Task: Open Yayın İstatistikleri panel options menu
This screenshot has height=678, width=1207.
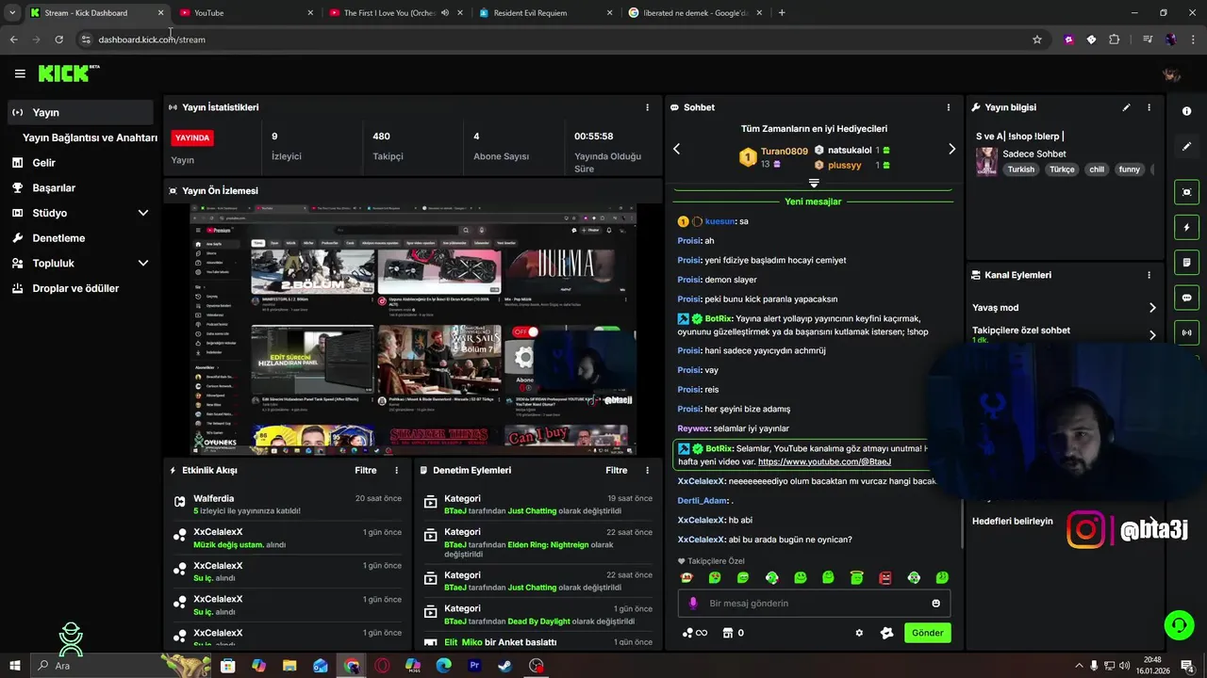Action: 647,107
